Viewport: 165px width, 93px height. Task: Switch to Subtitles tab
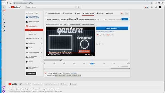coord(109,13)
